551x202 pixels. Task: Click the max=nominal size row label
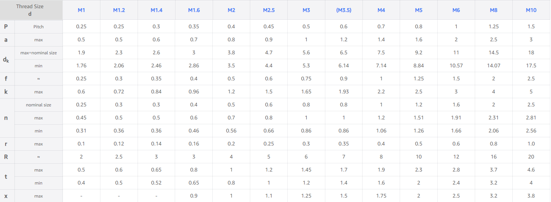(39, 53)
